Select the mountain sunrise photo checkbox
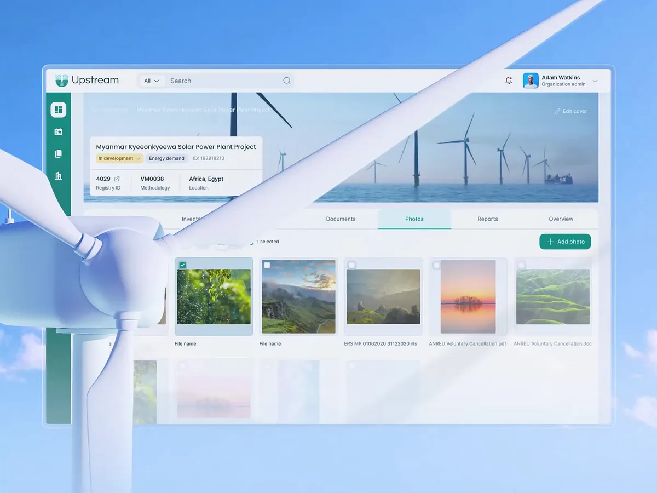657x493 pixels. [267, 265]
